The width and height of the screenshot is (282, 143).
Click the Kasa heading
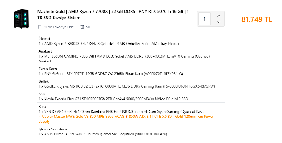42,107
